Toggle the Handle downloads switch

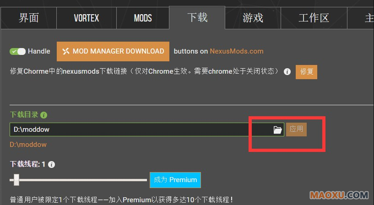(x=17, y=51)
